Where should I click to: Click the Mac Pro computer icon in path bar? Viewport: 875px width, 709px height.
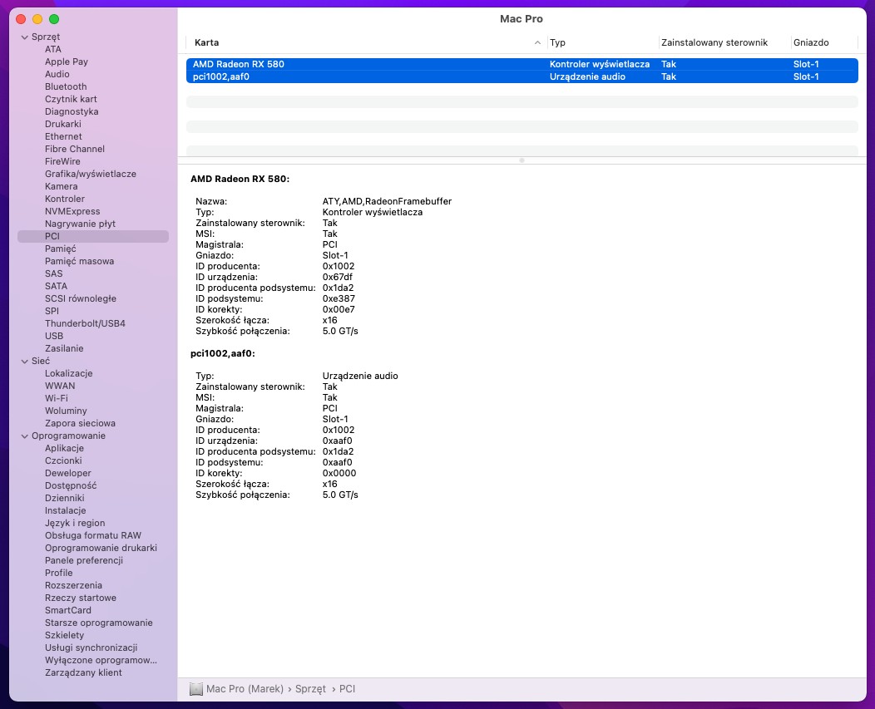coord(195,689)
